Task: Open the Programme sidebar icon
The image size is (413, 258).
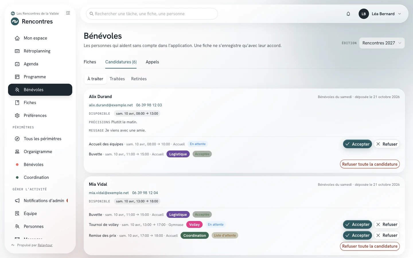Action: pyautogui.click(x=17, y=77)
